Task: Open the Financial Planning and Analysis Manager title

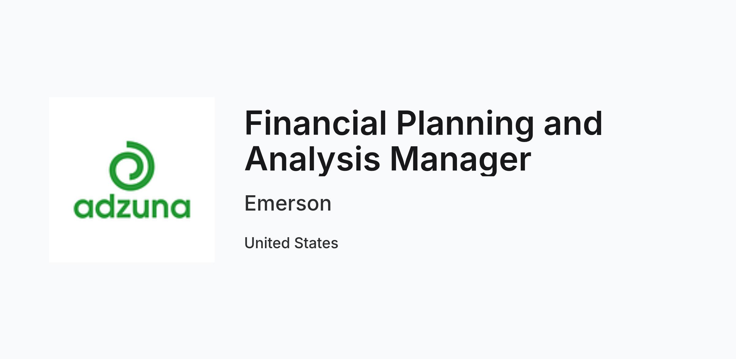Action: 424,141
